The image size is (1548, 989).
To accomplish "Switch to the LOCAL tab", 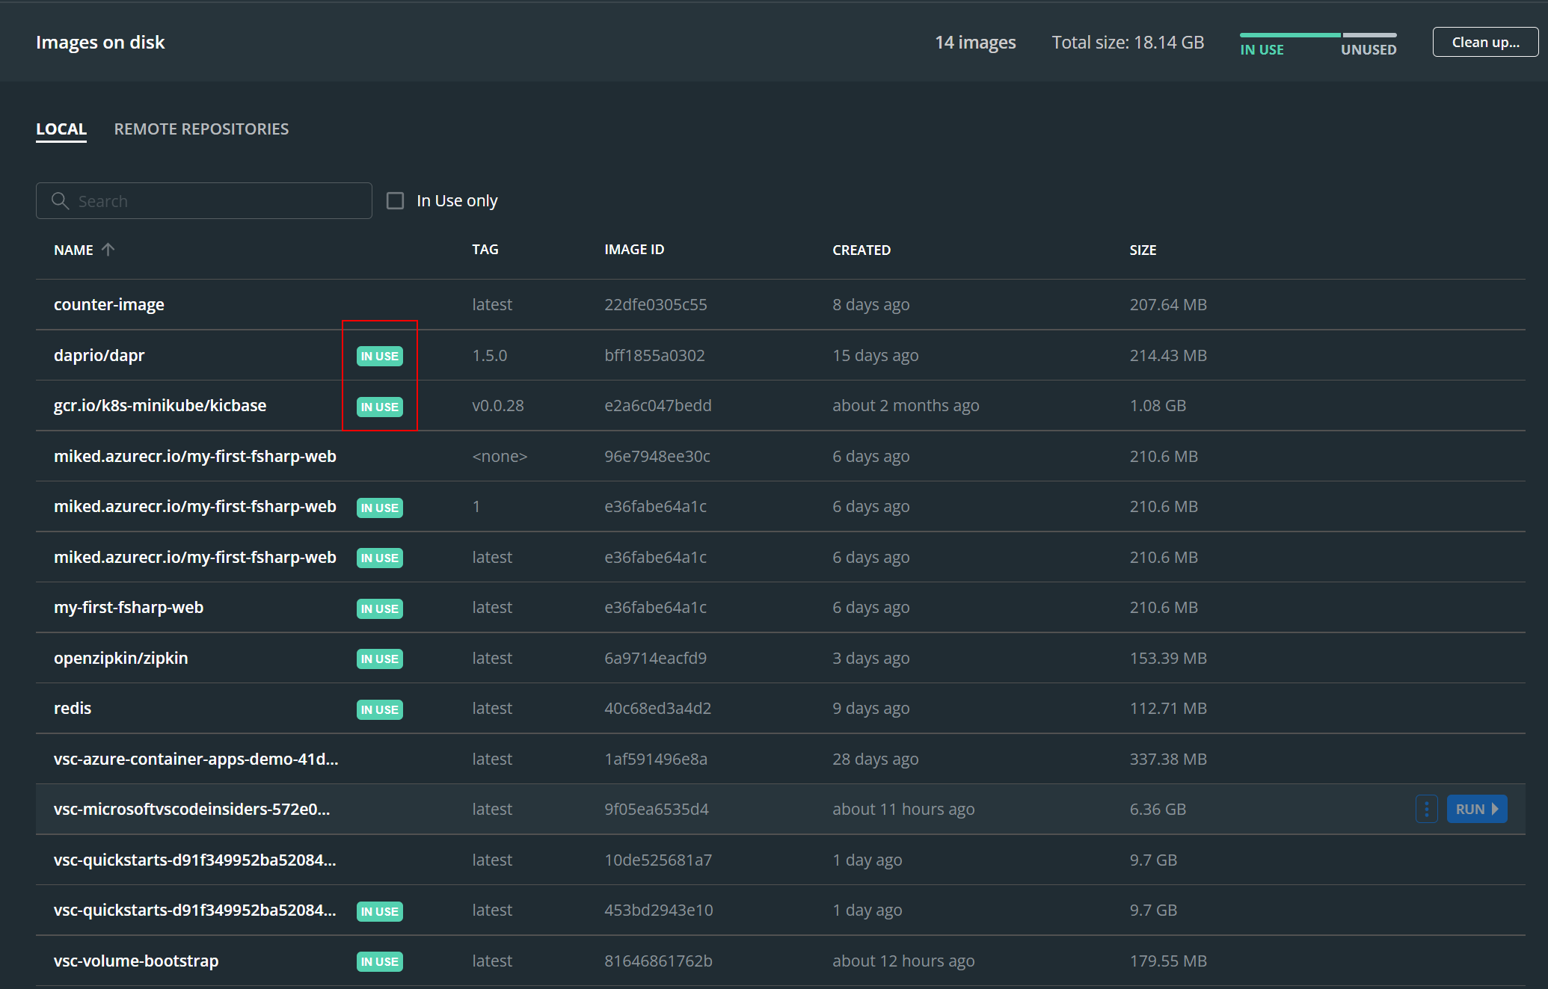I will [61, 129].
